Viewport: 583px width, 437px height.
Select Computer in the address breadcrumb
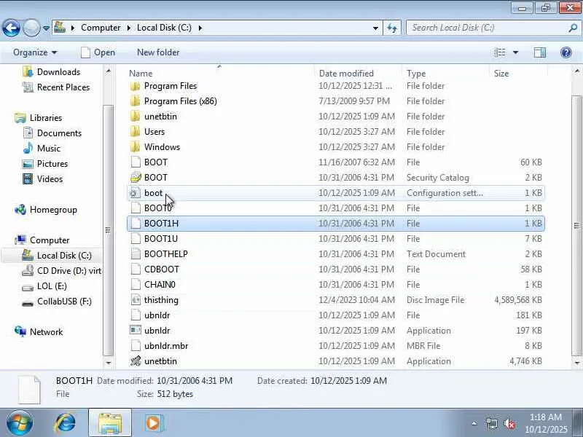101,28
